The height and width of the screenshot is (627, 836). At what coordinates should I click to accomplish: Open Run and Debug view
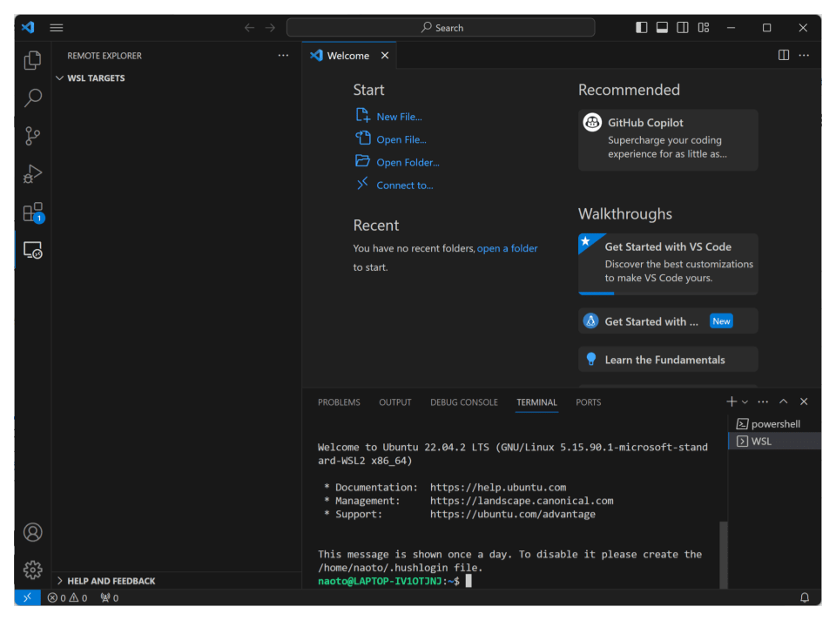[x=32, y=174]
